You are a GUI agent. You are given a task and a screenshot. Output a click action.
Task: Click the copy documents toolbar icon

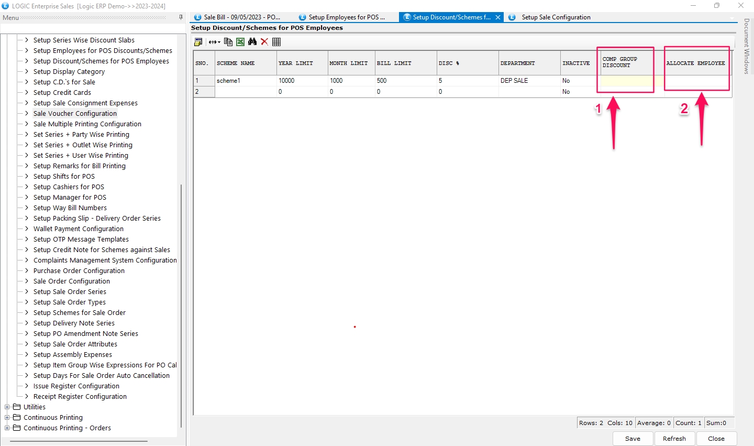(x=228, y=42)
